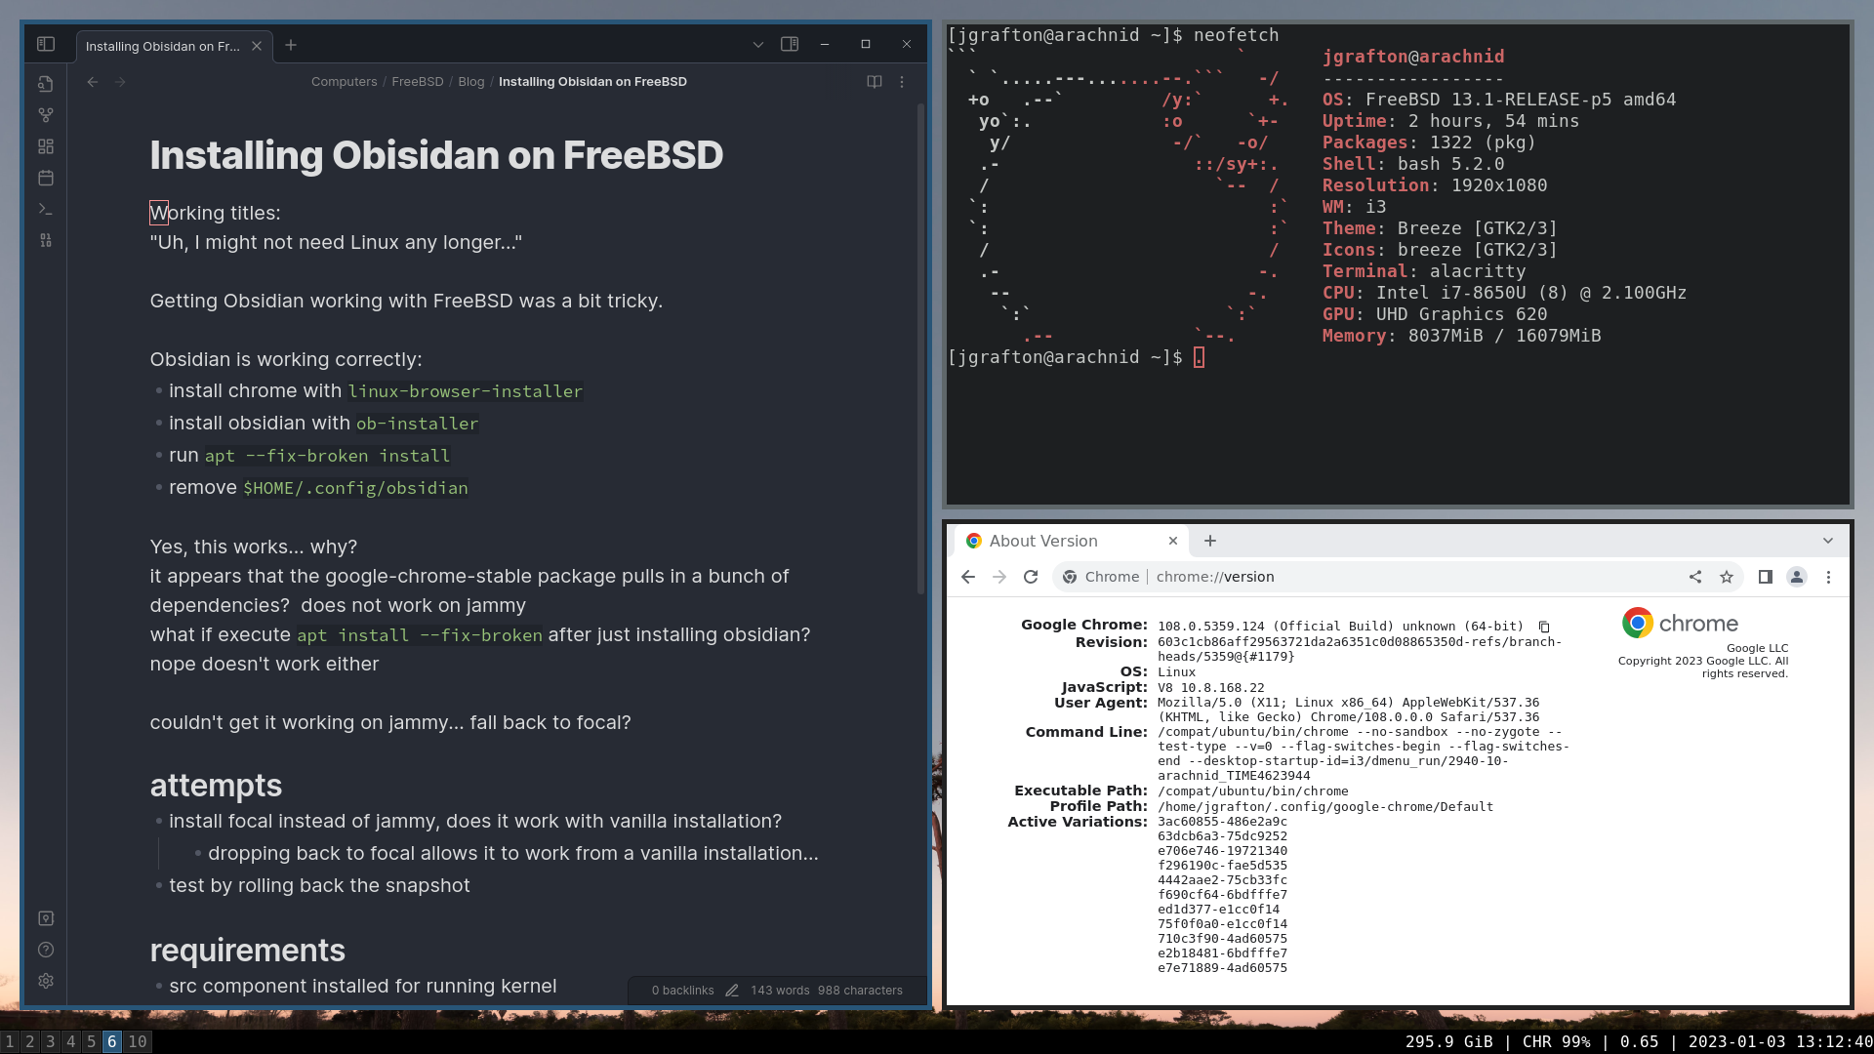Click 0 backlinks in status bar
The height and width of the screenshot is (1054, 1874).
pos(682,990)
